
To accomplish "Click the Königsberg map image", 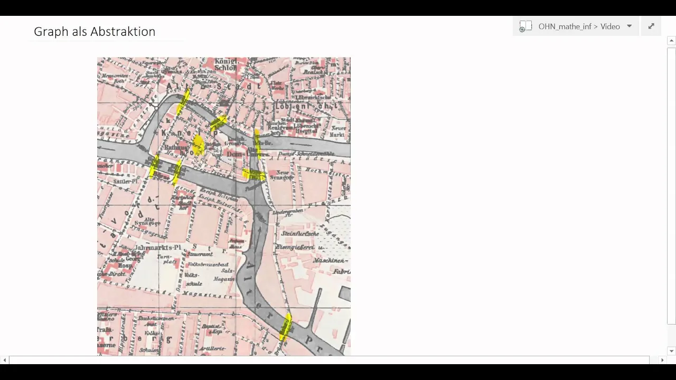I will 224,206.
